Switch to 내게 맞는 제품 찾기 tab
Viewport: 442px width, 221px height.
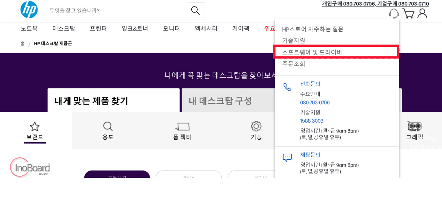(x=113, y=100)
